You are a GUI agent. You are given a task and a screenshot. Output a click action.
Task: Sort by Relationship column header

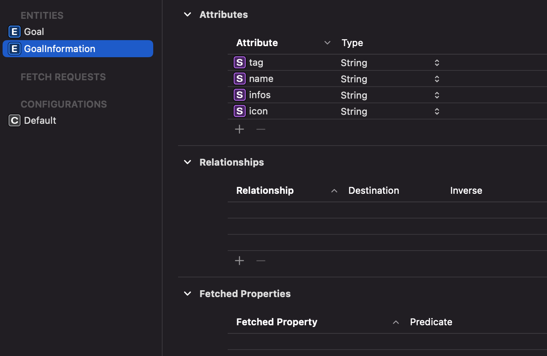(265, 190)
